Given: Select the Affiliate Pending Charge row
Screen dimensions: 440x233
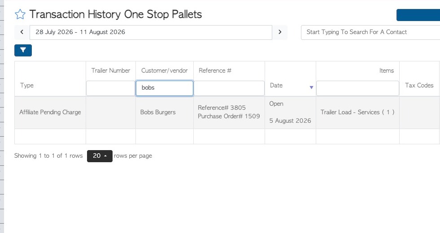Looking at the screenshot, I should [227, 112].
